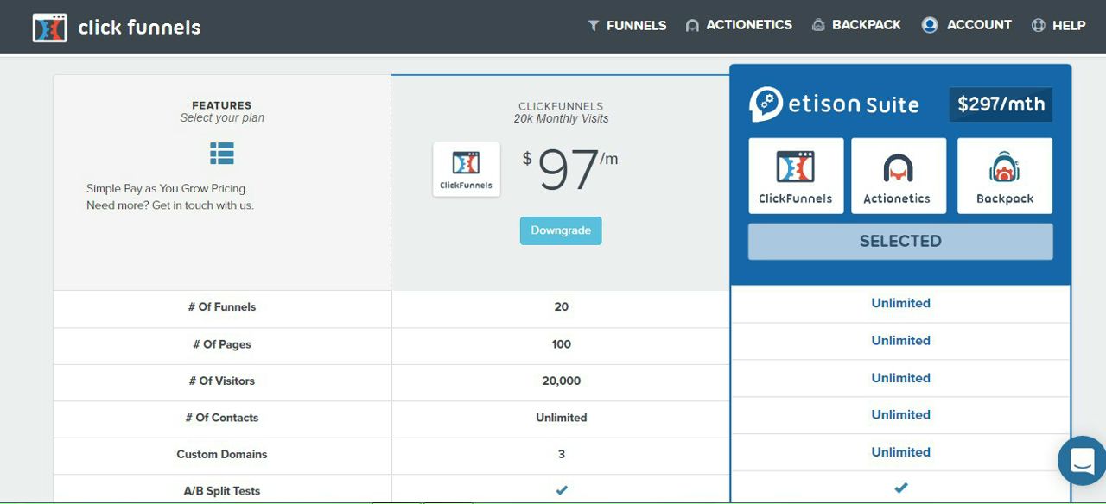Screen dimensions: 1106x504
Task: Click the features list icon
Action: [x=222, y=154]
